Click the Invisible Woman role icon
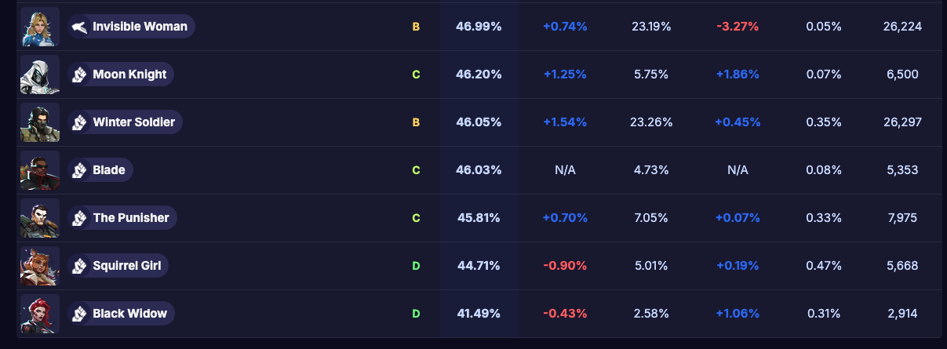This screenshot has width=947, height=349. 79,27
